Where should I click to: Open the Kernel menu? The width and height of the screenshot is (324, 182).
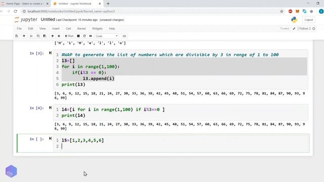[82, 28]
